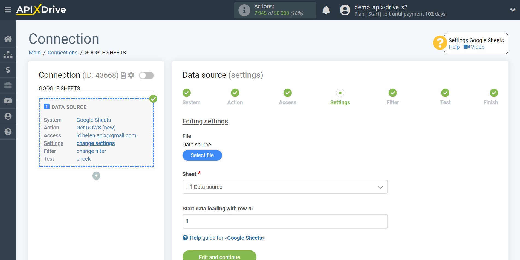
Task: Click the Editing settings heading
Action: click(x=205, y=121)
